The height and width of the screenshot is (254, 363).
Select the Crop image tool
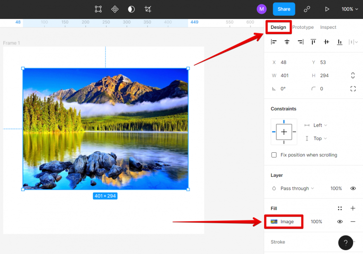click(148, 9)
